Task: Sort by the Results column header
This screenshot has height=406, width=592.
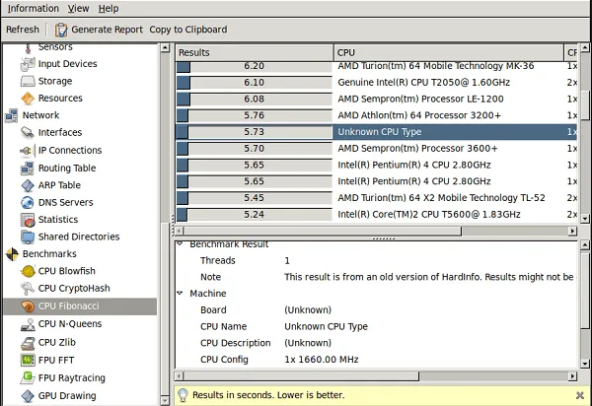Action: point(255,52)
